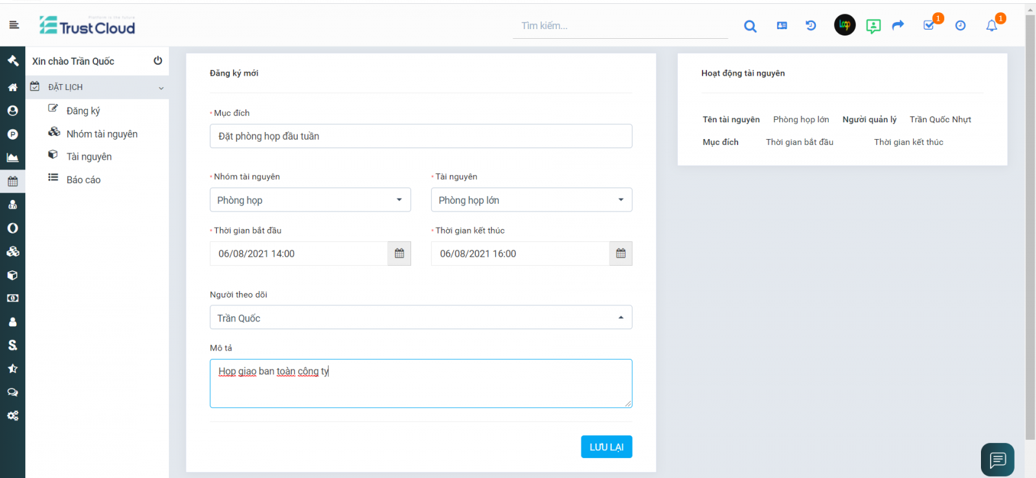Image resolution: width=1036 pixels, height=478 pixels.
Task: Open the Tài nguyên dropdown
Action: (x=531, y=200)
